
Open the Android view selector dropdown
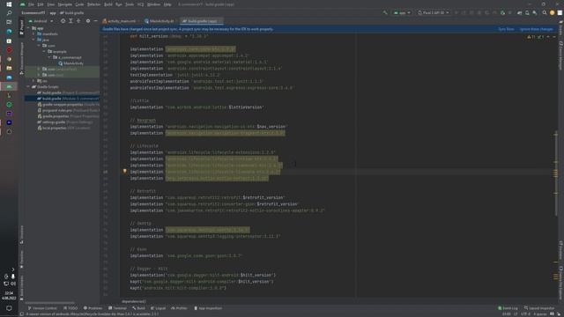(x=41, y=21)
